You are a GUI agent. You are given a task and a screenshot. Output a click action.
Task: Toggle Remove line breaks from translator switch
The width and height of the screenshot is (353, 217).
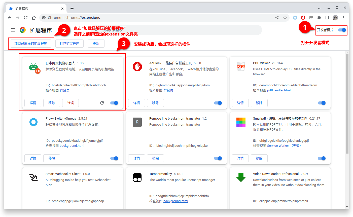pyautogui.click(x=218, y=158)
